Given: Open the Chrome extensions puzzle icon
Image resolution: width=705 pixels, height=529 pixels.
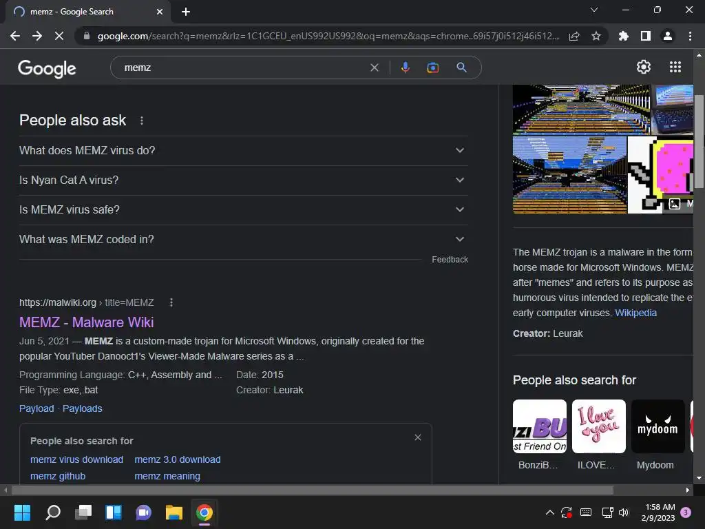Looking at the screenshot, I should [624, 36].
